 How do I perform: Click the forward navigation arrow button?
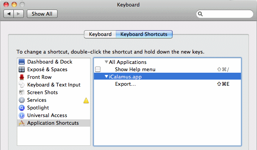19,14
